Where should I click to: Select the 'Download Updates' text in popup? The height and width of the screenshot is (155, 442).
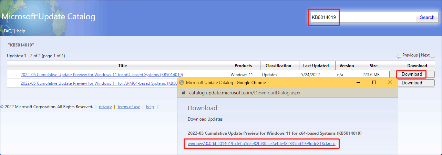tap(205, 119)
